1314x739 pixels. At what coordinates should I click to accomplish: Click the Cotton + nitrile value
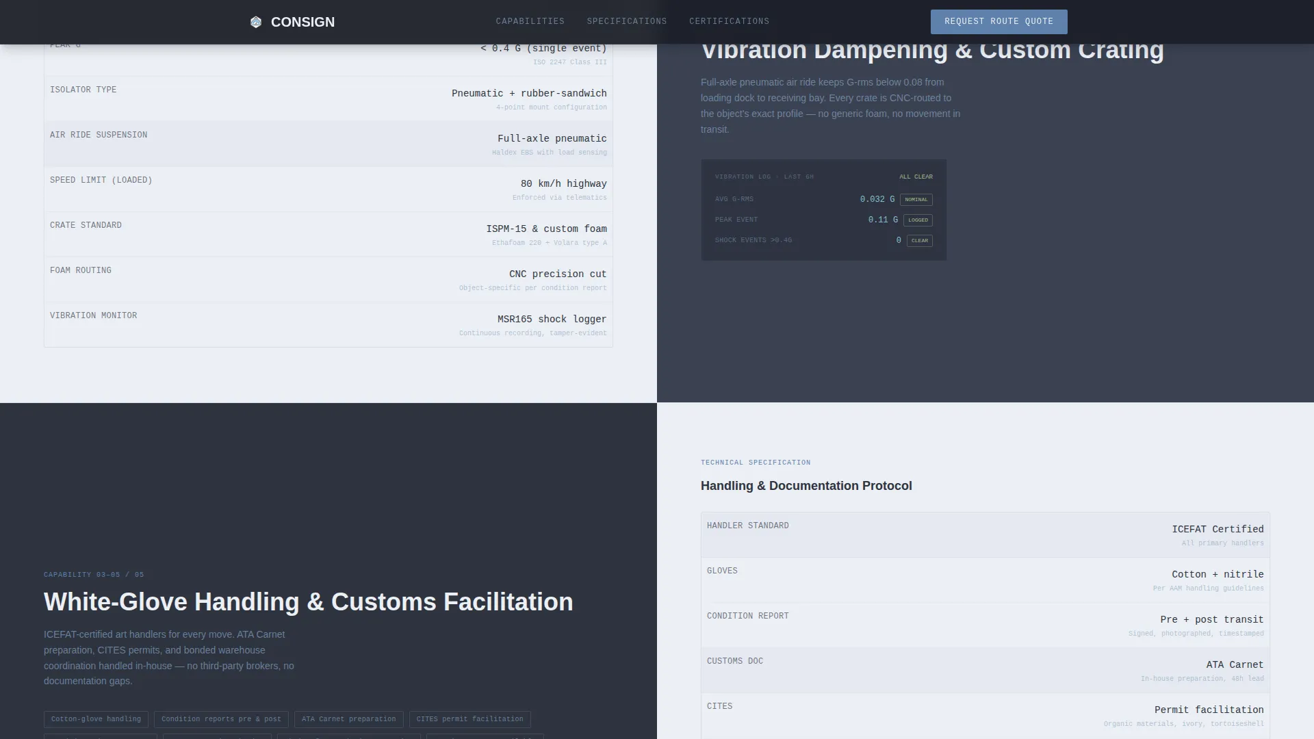(1218, 574)
